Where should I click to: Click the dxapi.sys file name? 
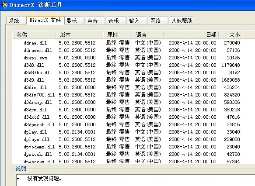(x=35, y=58)
